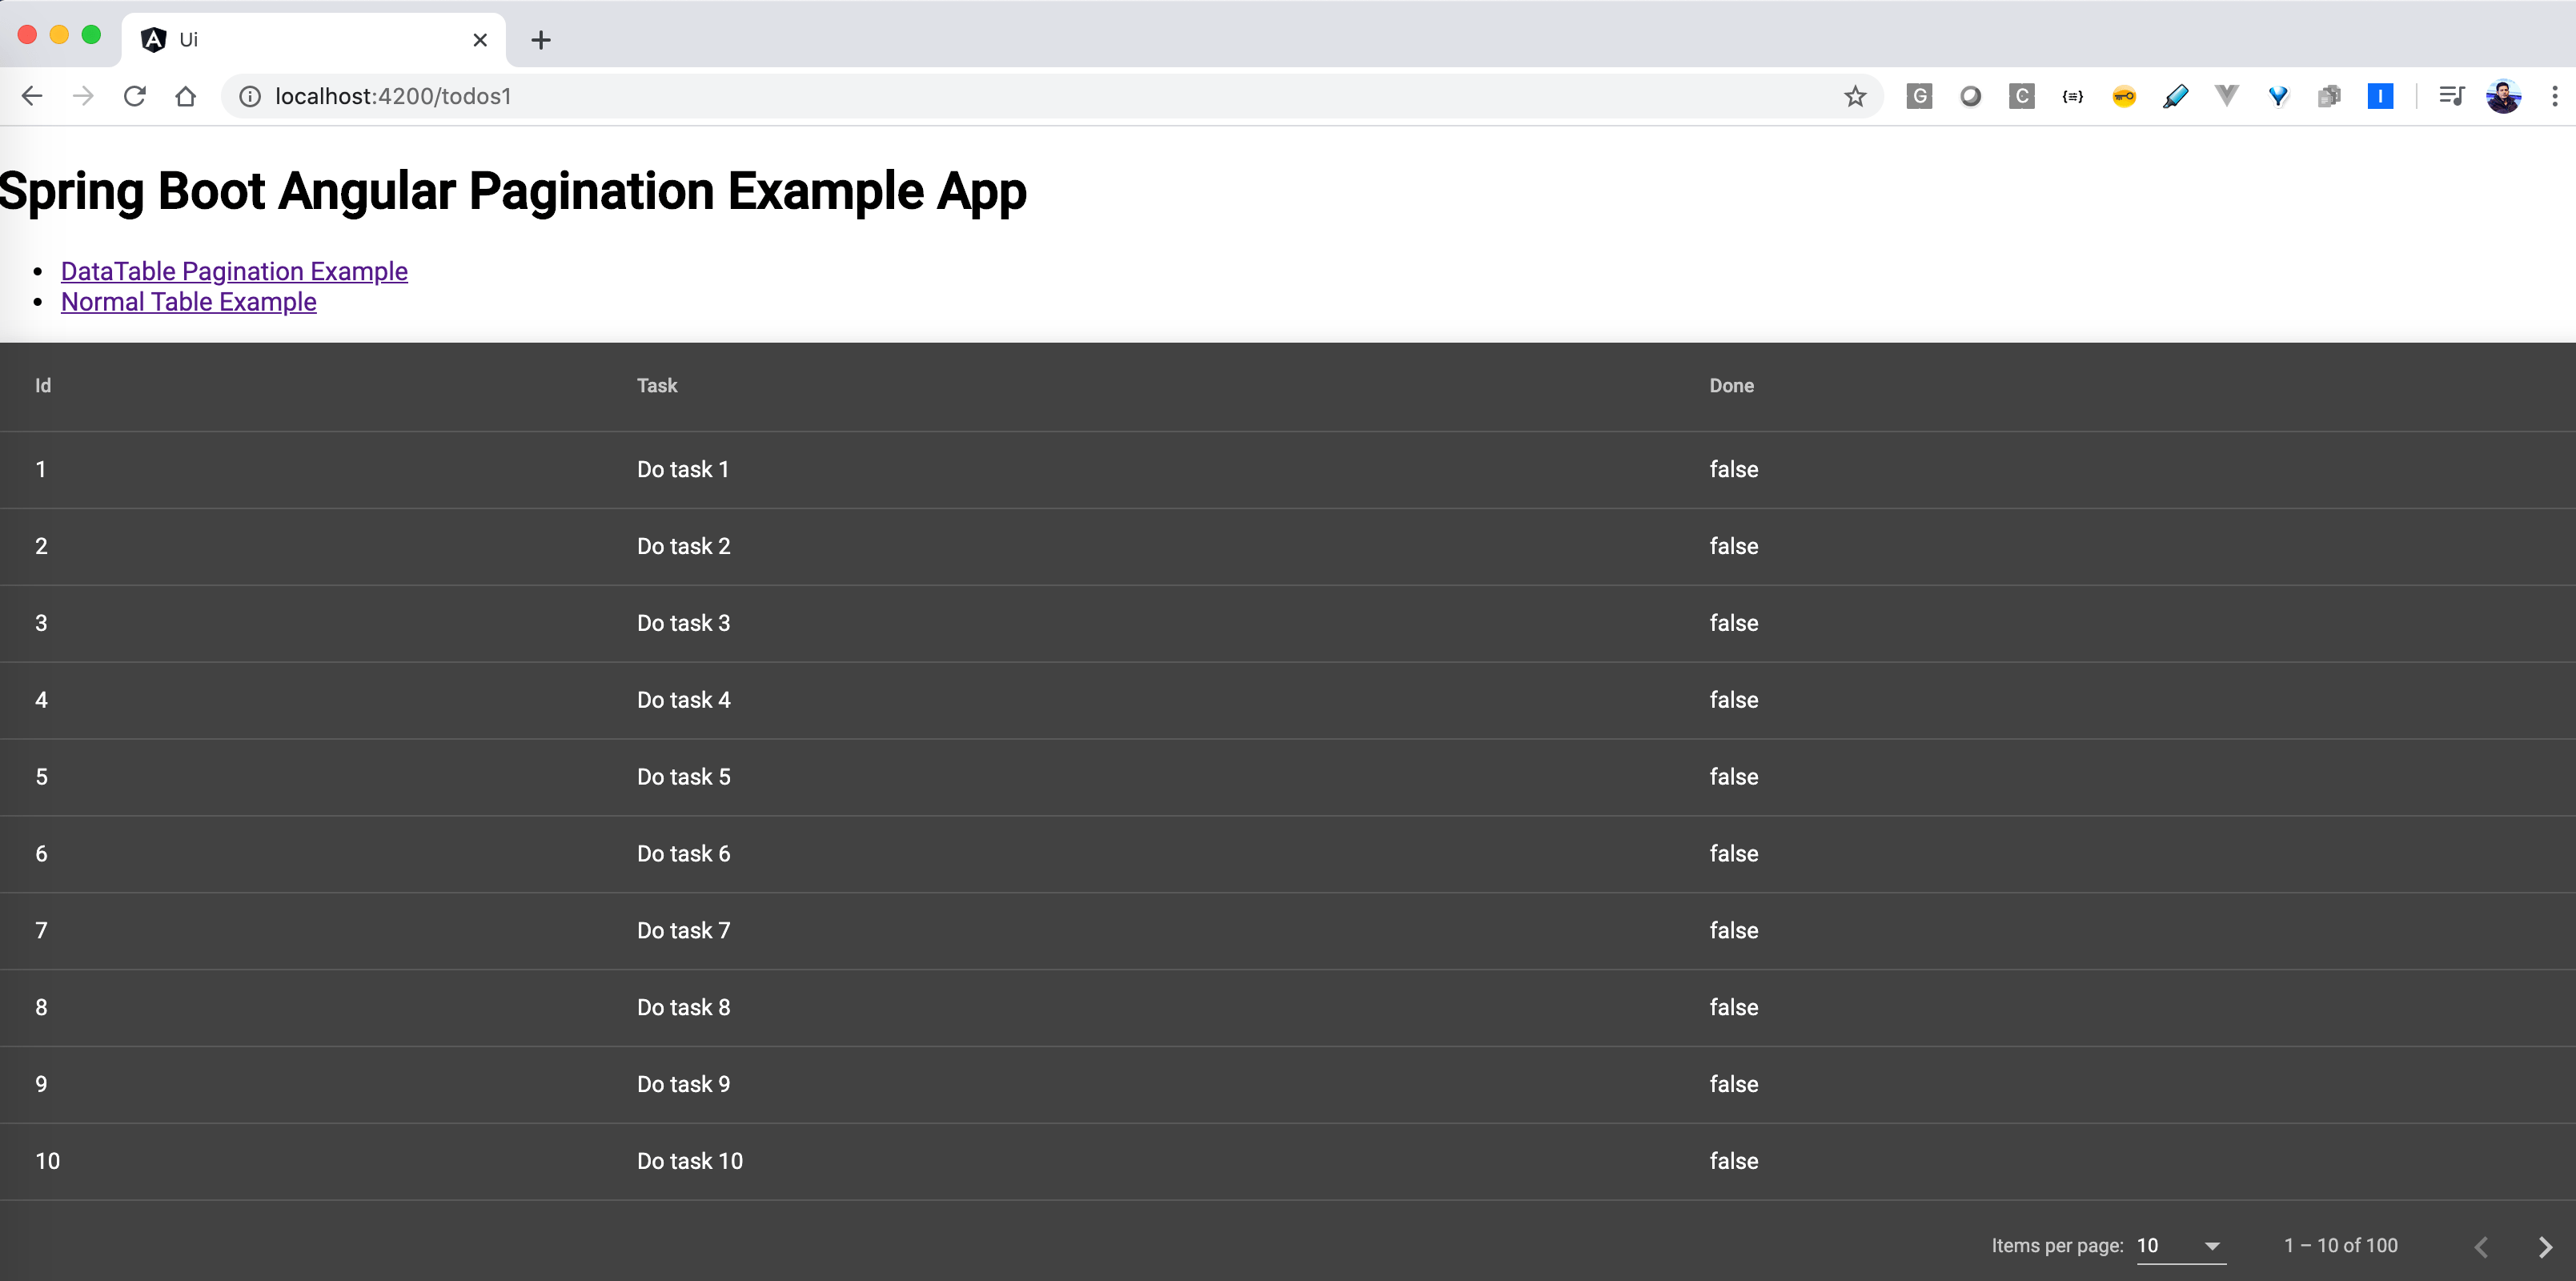Viewport: 2576px width, 1281px height.
Task: Open a new browser tab
Action: (541, 40)
